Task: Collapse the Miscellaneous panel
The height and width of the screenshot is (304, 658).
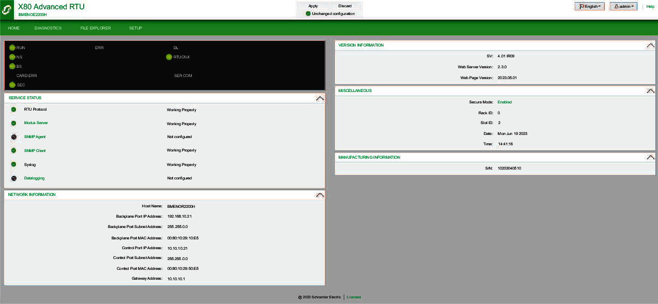Action: pos(650,90)
